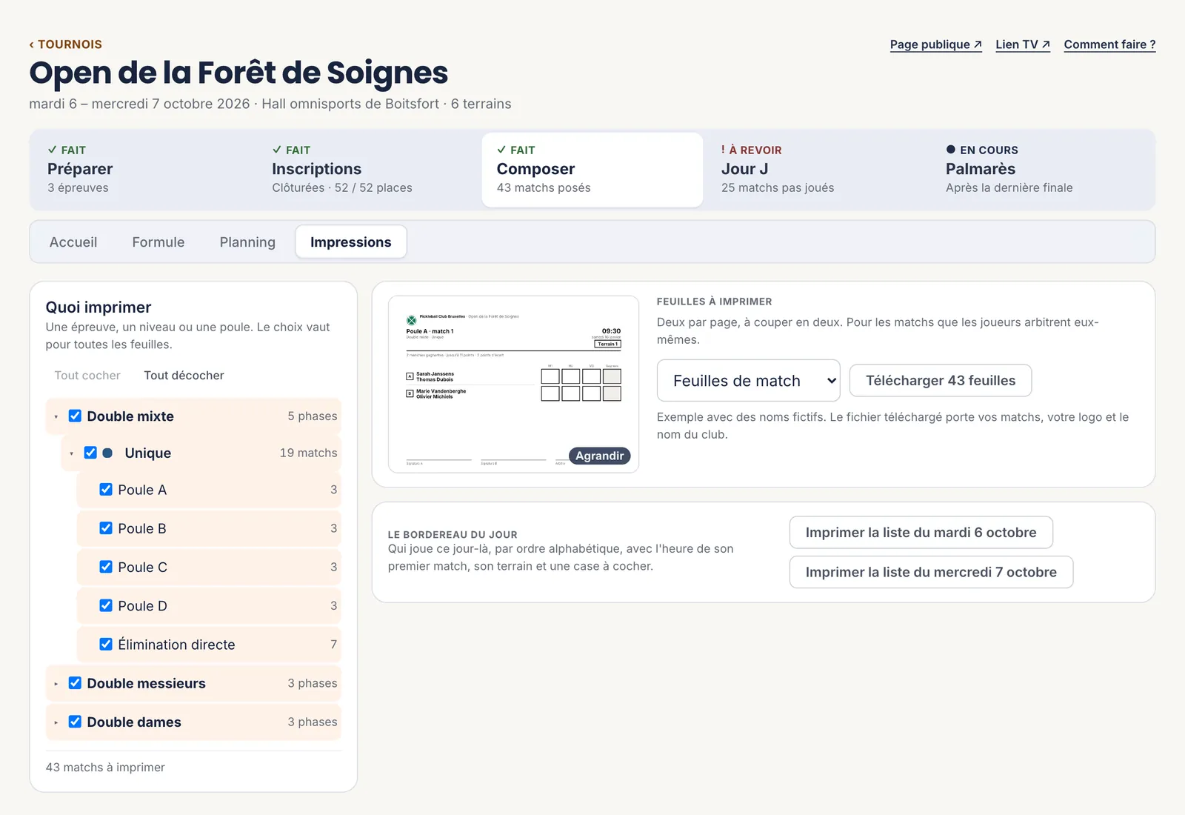Image resolution: width=1185 pixels, height=815 pixels.
Task: Collapse the Double mixte tree arrow
Action: coord(56,417)
